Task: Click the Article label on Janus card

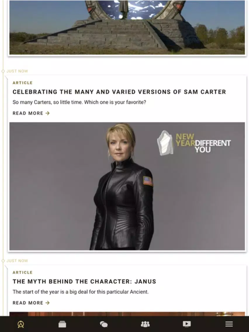Action: pyautogui.click(x=23, y=272)
